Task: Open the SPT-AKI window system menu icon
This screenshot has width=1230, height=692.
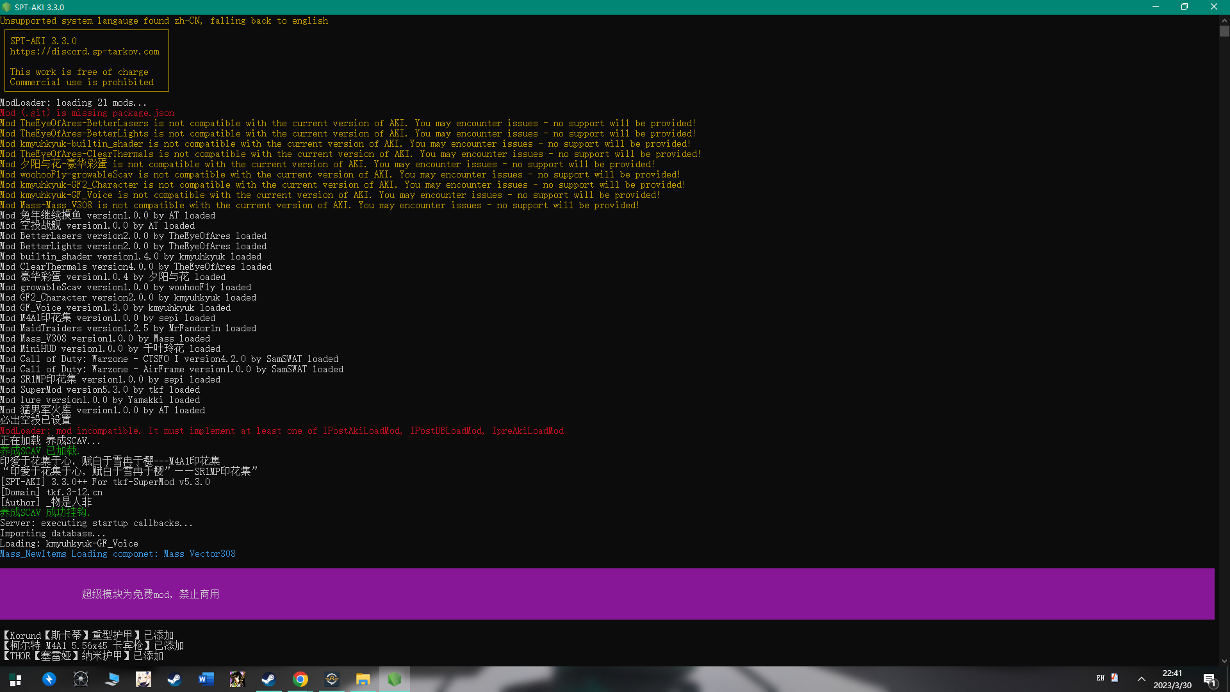Action: click(x=7, y=7)
